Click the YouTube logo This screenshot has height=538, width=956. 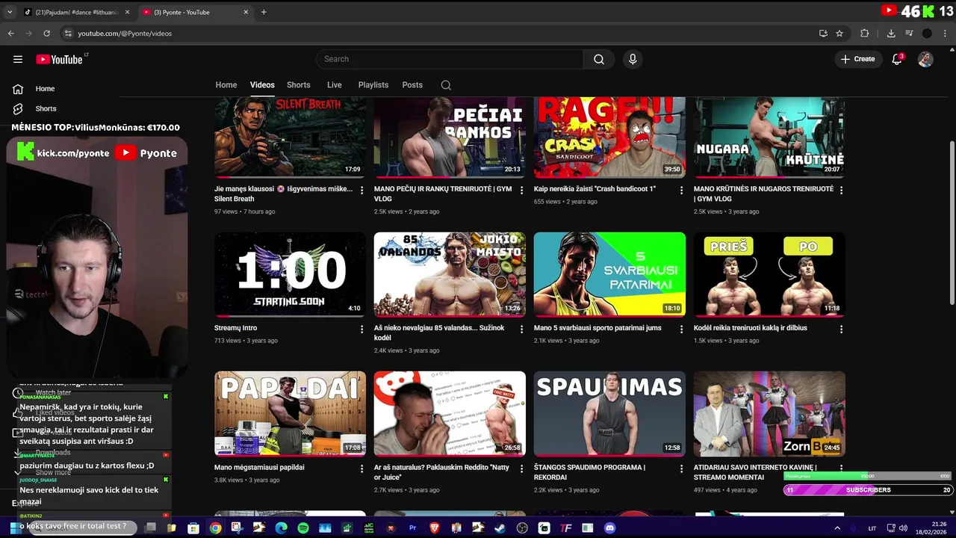tap(60, 59)
